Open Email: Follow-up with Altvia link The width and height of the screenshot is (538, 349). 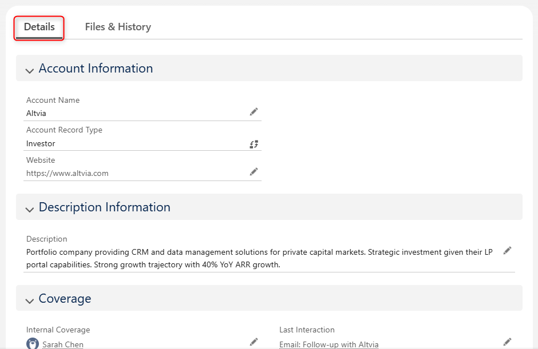[329, 344]
